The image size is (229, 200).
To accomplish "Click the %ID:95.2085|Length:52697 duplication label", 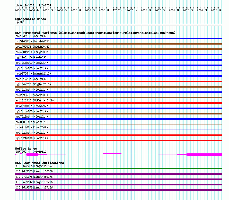I will 34,166.
